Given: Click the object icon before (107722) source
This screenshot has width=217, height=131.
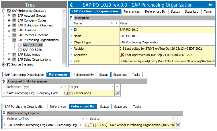Looking at the screenshot, I should [x=92, y=125].
